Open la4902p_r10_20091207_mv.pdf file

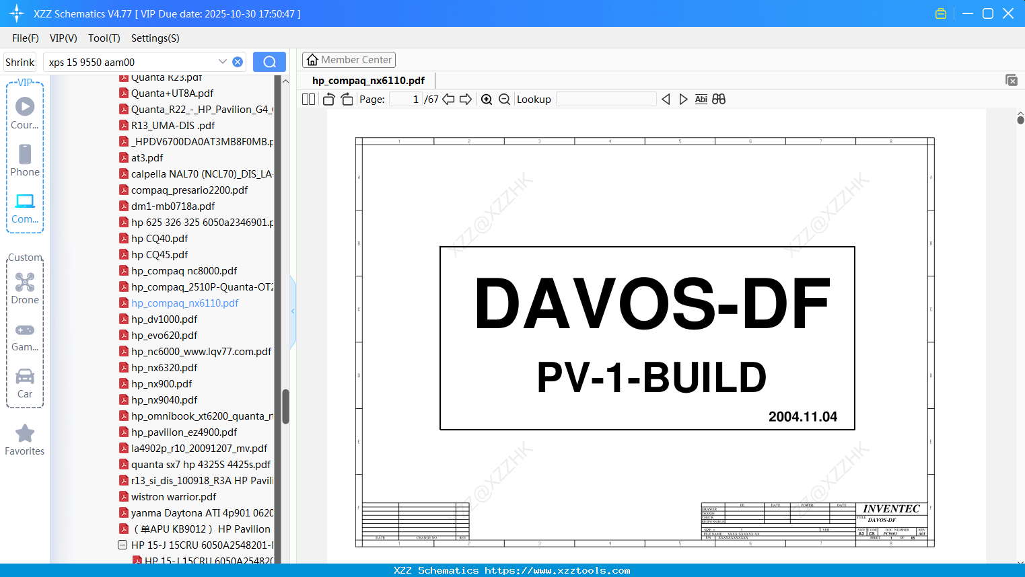point(199,449)
